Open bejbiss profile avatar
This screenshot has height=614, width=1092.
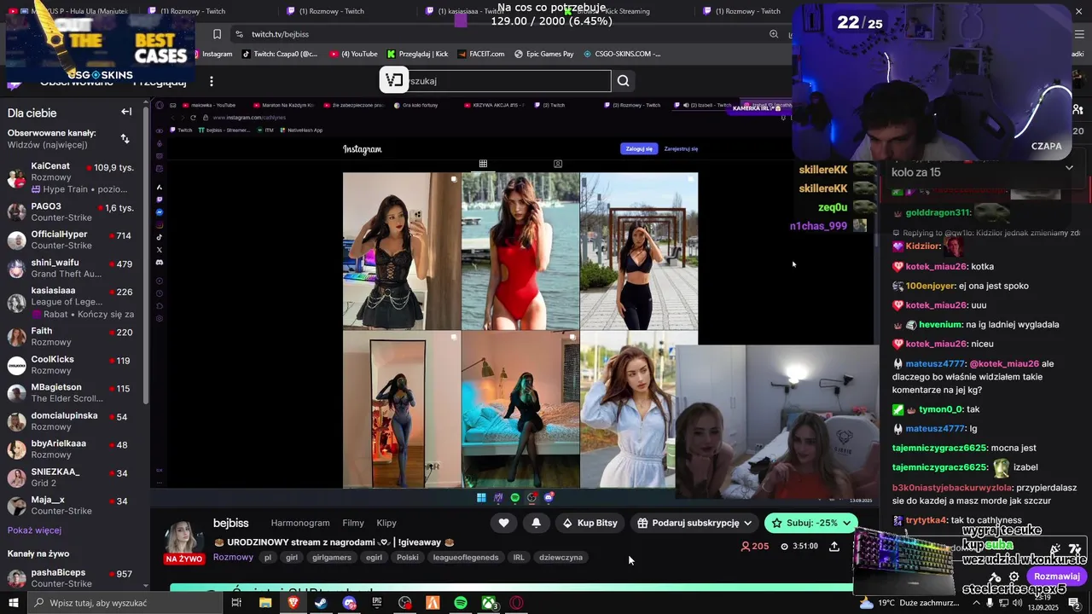184,537
